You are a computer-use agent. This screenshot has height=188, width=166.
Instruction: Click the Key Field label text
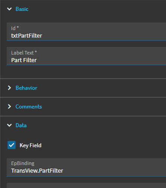coord(30,146)
